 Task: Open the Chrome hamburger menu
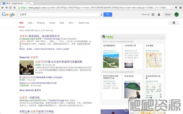point(181,8)
